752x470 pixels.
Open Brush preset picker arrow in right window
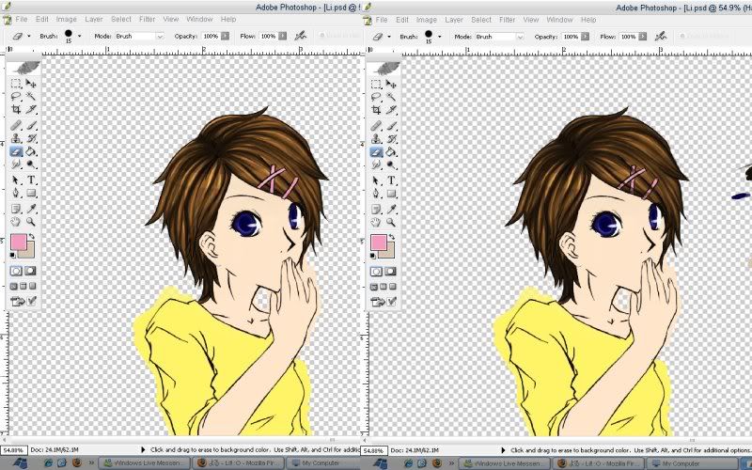pyautogui.click(x=439, y=36)
